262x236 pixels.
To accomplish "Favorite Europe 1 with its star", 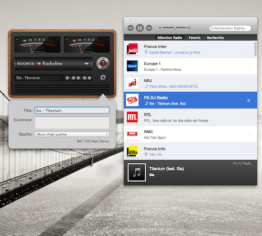I will (248, 66).
